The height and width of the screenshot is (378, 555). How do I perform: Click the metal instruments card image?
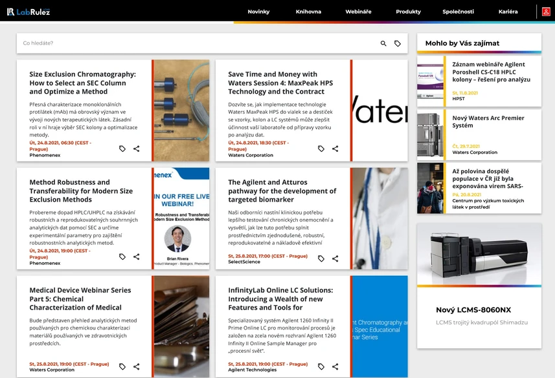tap(181, 326)
